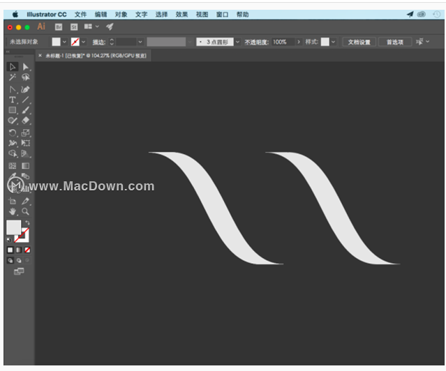Set paint mode to Color

10,250
